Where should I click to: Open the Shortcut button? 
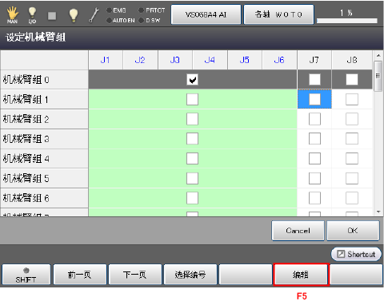click(x=356, y=254)
